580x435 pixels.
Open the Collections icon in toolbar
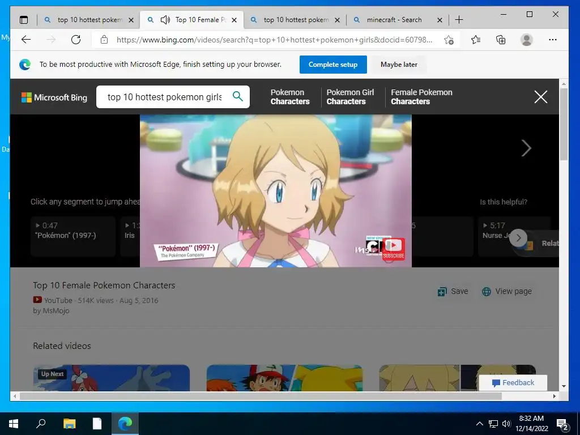[501, 40]
